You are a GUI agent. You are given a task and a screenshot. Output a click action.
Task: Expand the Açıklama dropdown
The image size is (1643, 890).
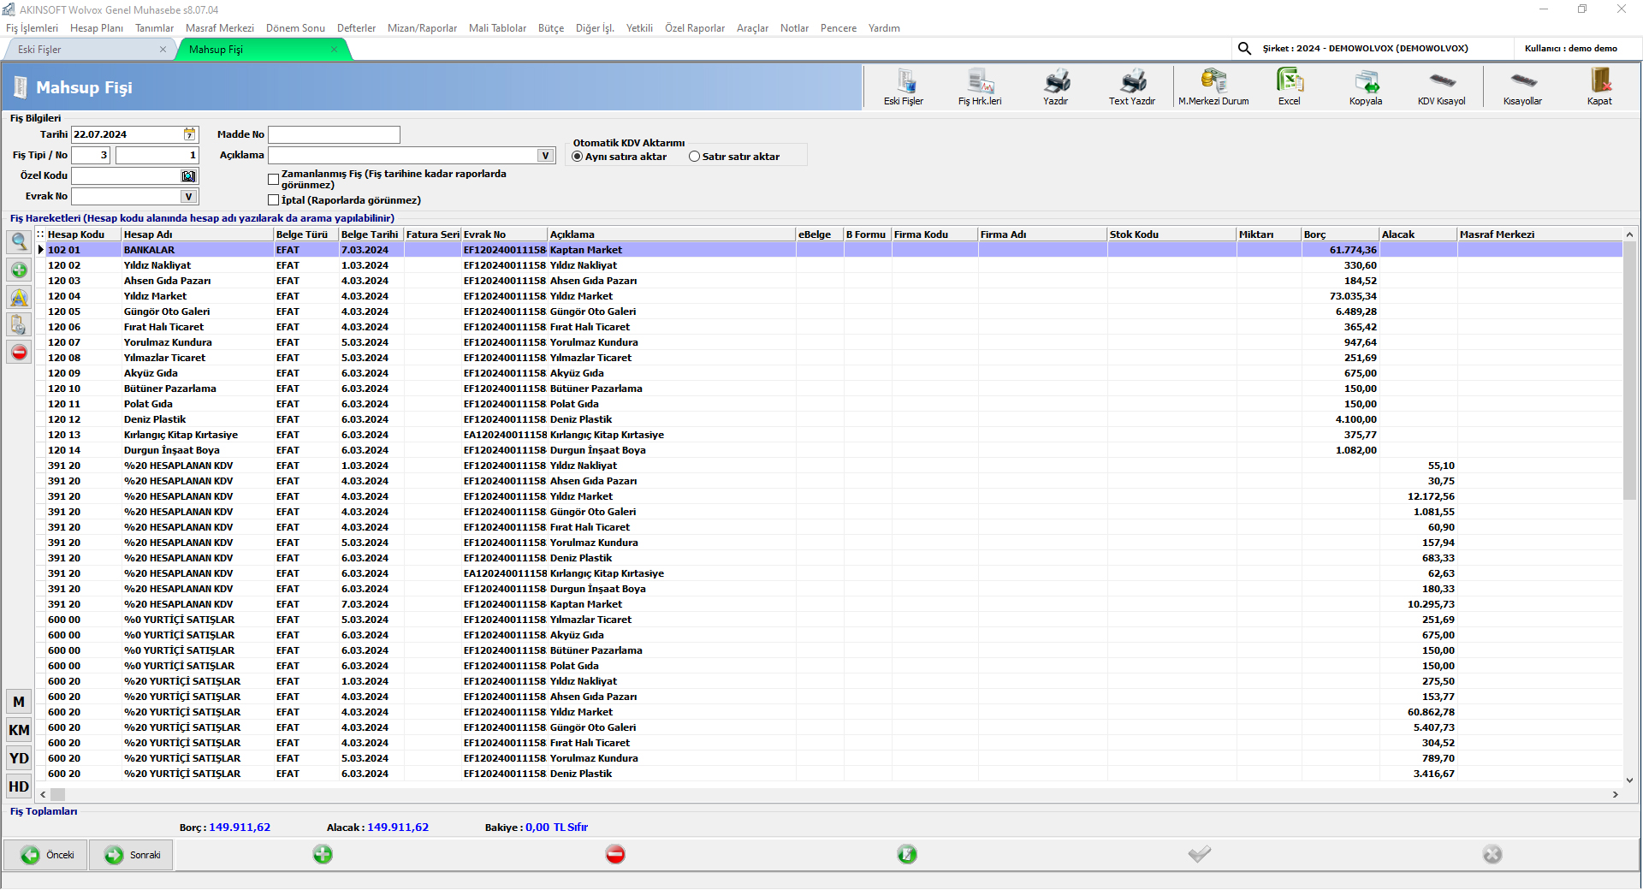pos(544,156)
